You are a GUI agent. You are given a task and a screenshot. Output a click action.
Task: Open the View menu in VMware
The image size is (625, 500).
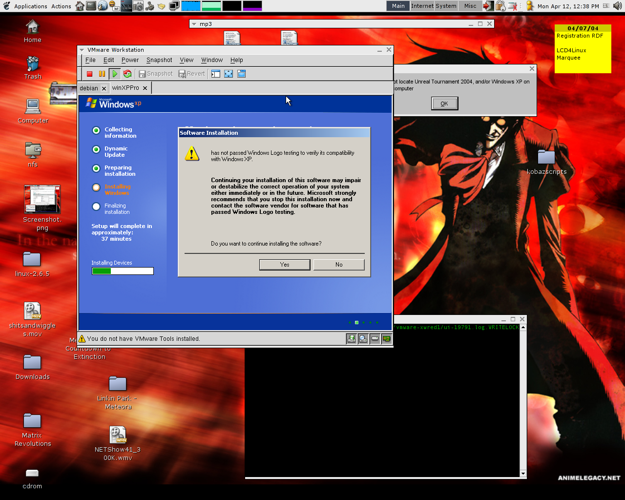(187, 60)
